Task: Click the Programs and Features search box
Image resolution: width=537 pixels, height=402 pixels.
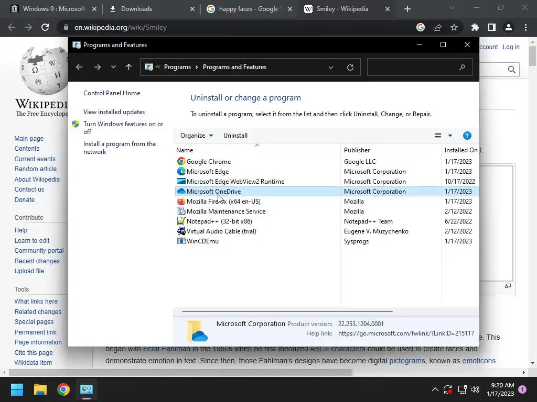Action: 420,67
